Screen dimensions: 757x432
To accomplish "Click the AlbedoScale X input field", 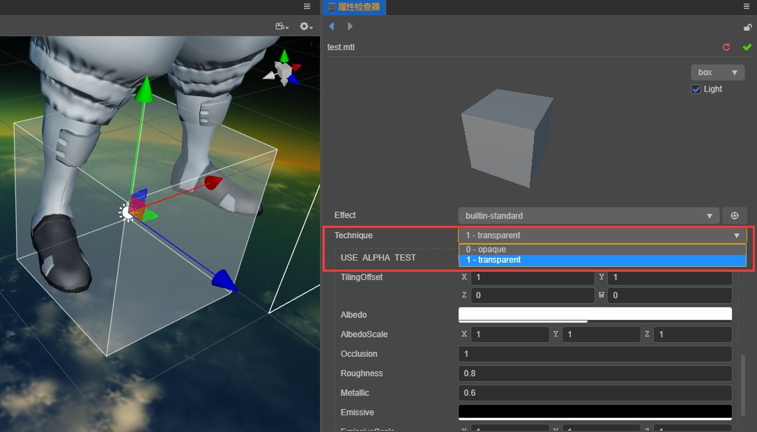I will 510,334.
